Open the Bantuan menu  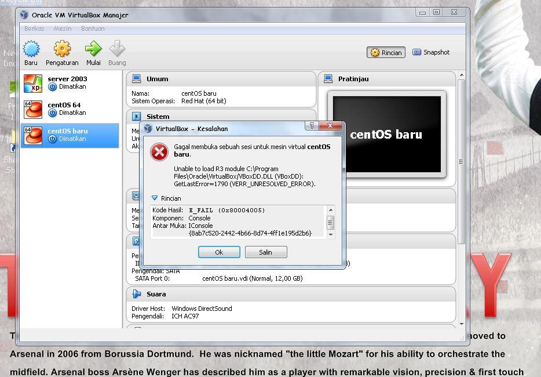click(x=93, y=28)
